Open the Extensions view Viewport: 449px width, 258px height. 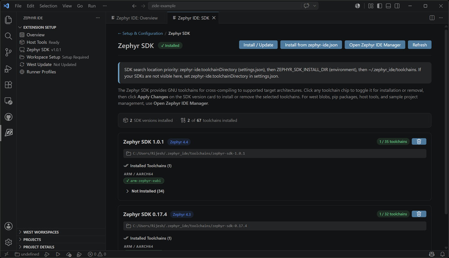click(x=8, y=85)
